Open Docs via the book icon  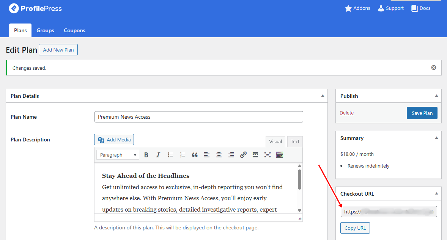414,9
